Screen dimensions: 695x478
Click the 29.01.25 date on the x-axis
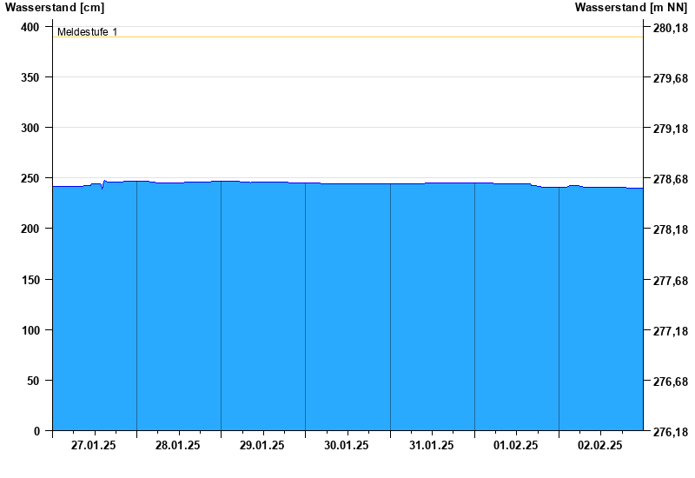pyautogui.click(x=262, y=446)
